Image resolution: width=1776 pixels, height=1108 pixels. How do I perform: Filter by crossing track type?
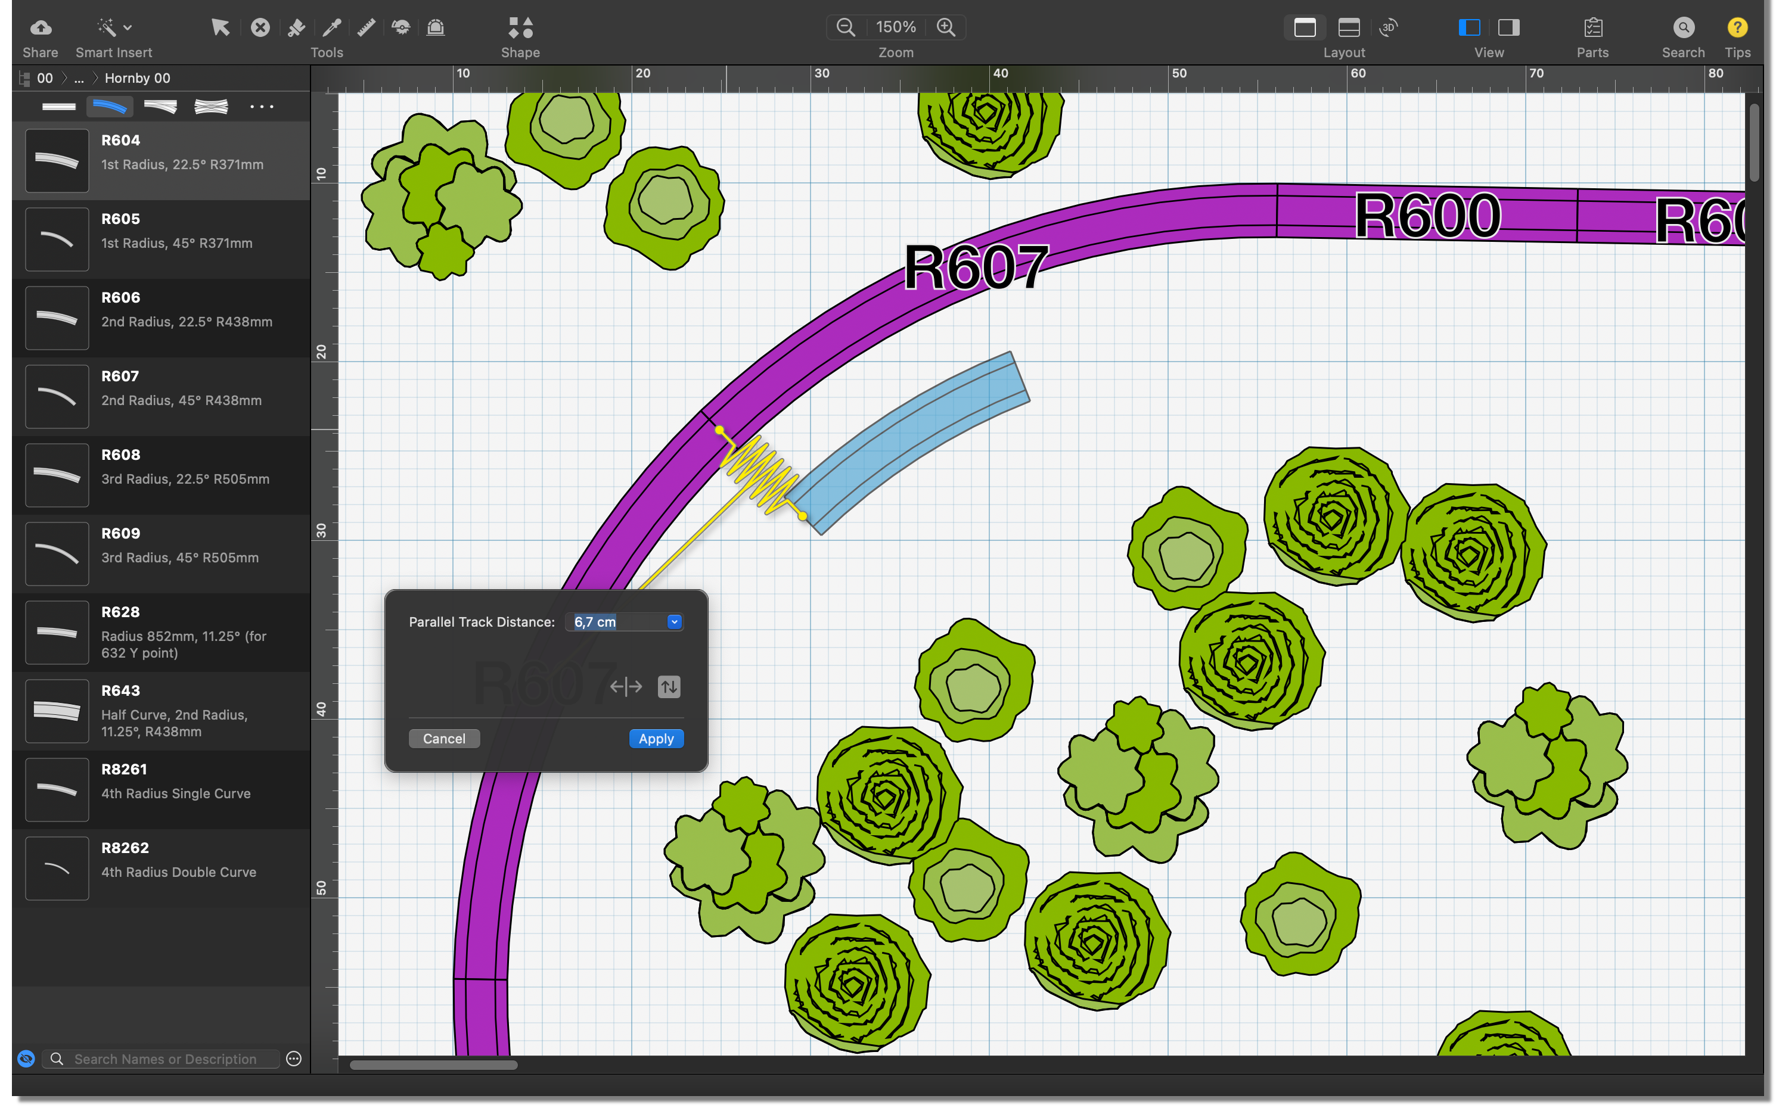(211, 107)
